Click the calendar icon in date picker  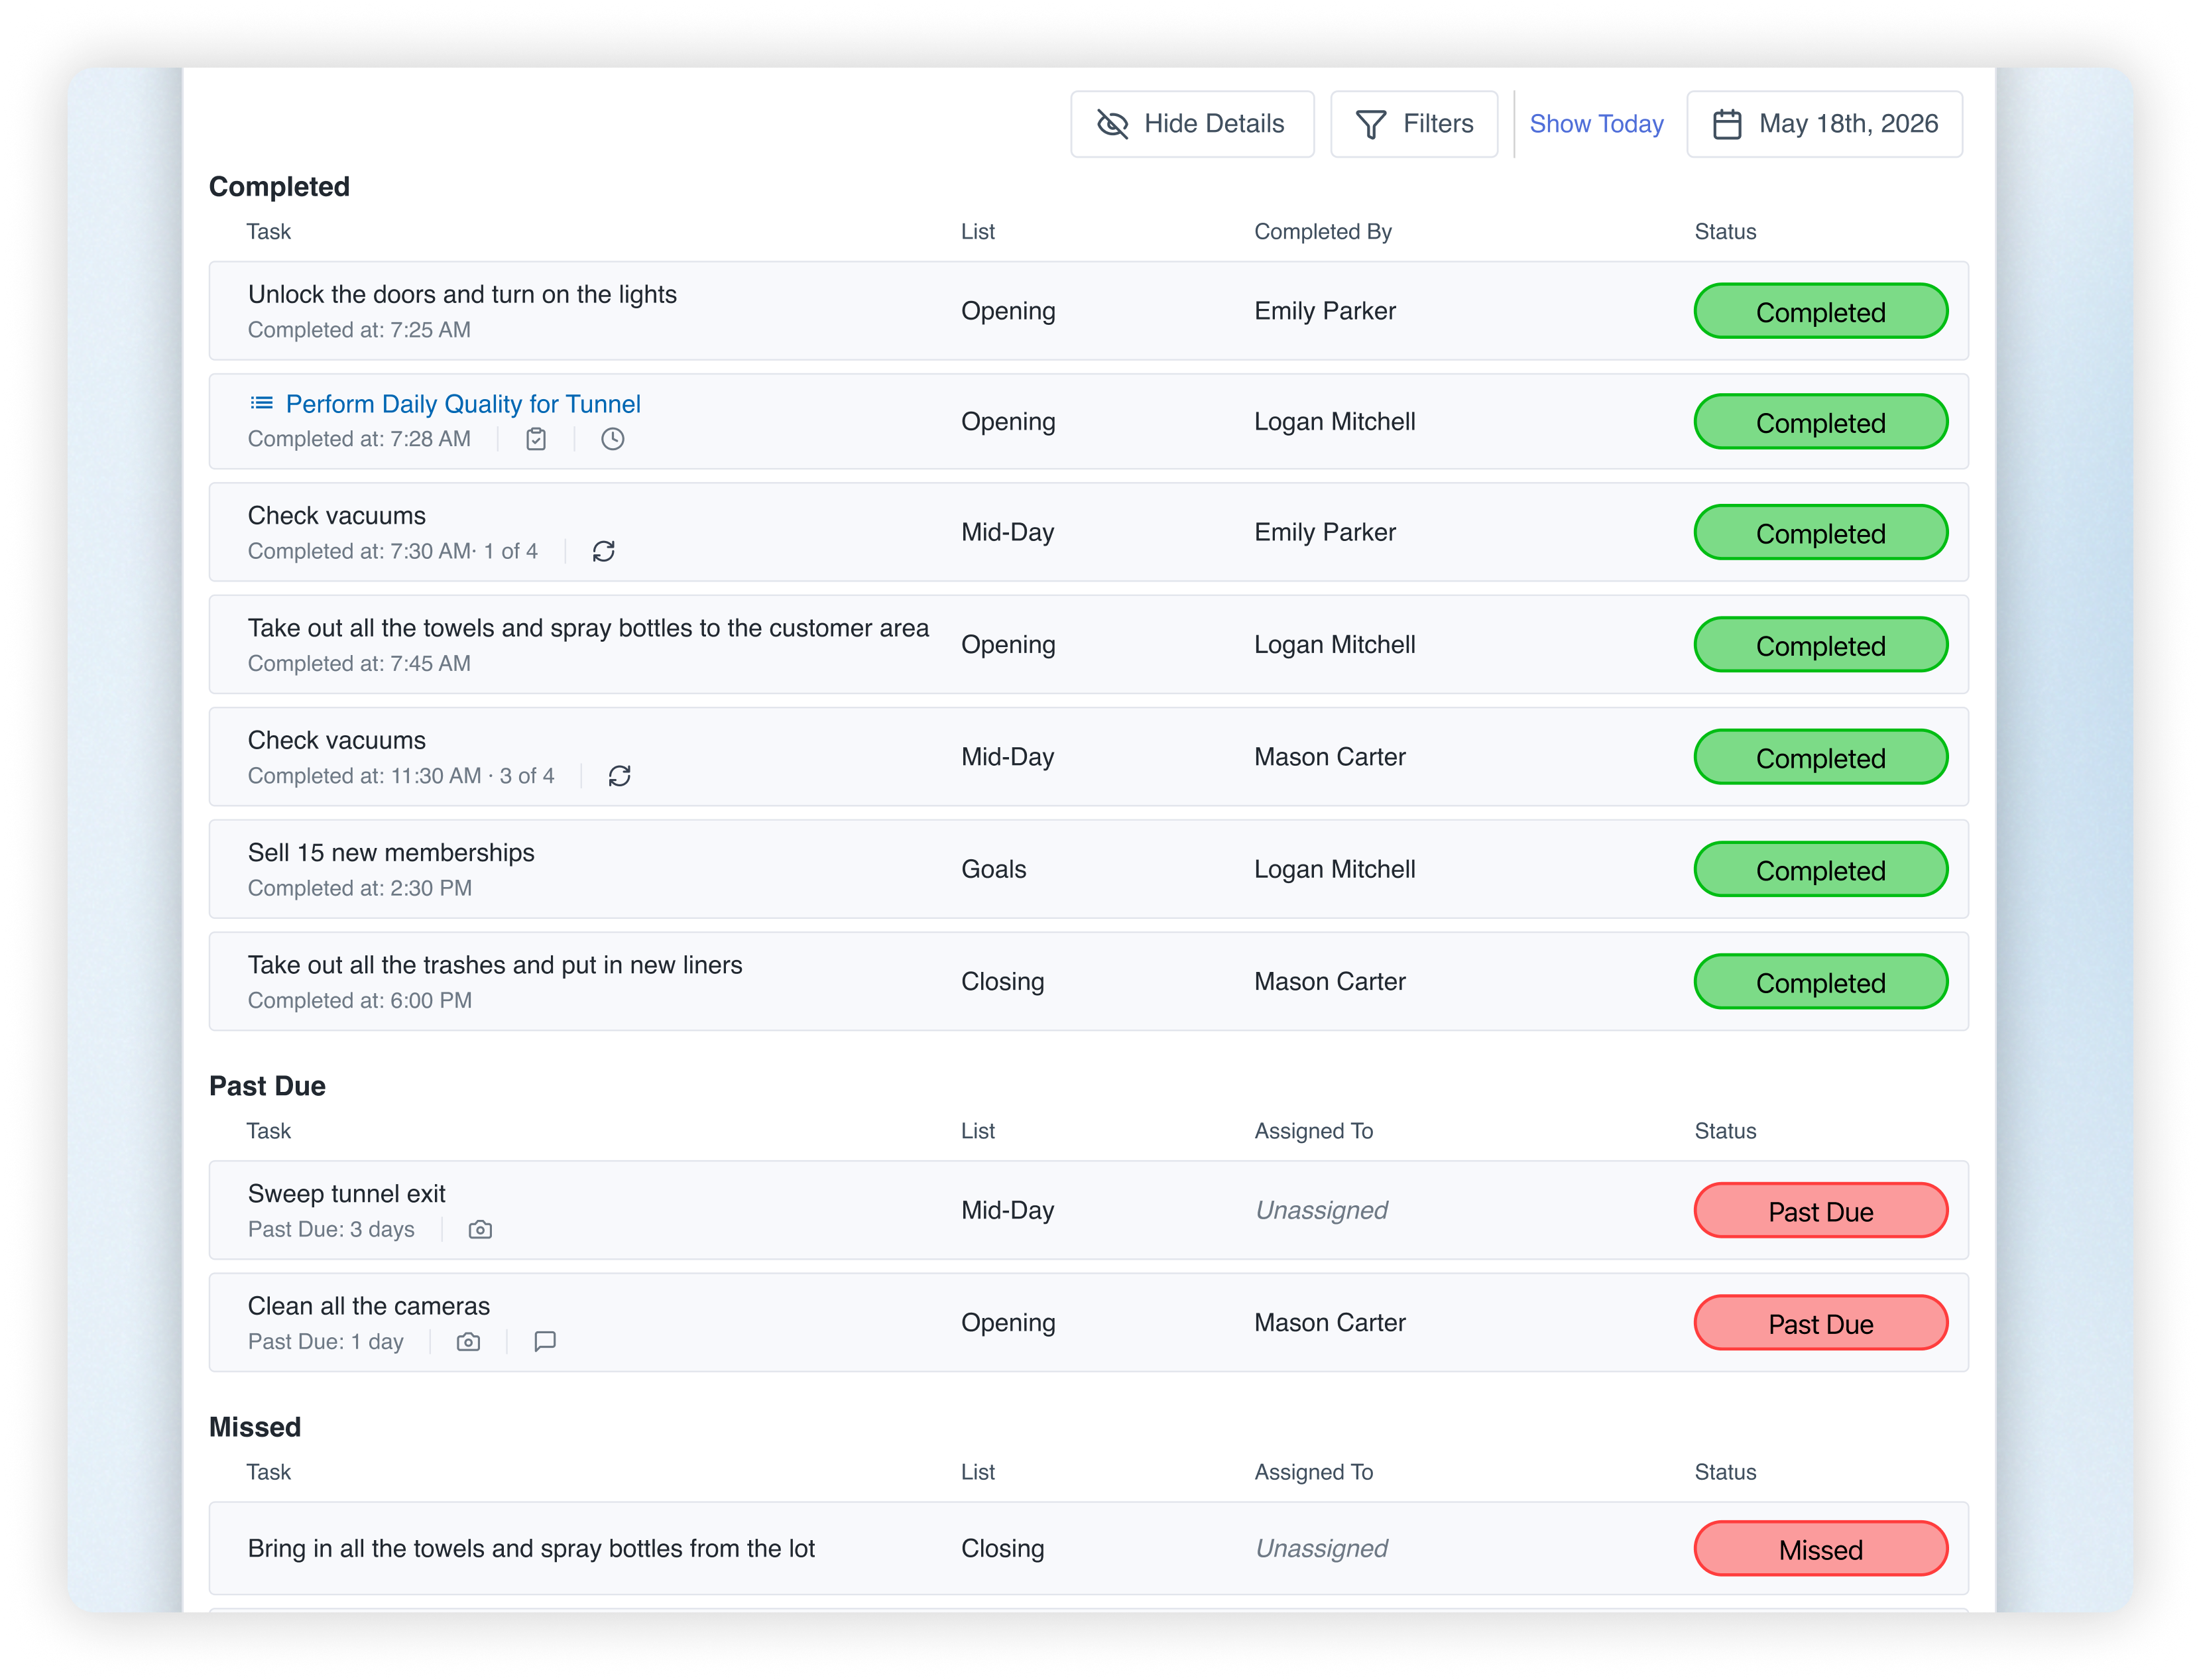point(1727,124)
